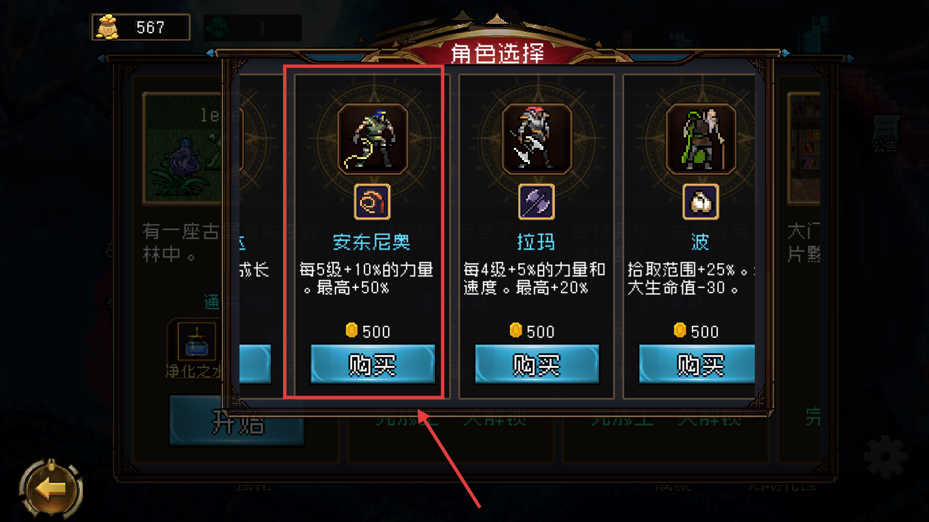Click the character name 拉玛
The height and width of the screenshot is (522, 929).
tap(536, 242)
